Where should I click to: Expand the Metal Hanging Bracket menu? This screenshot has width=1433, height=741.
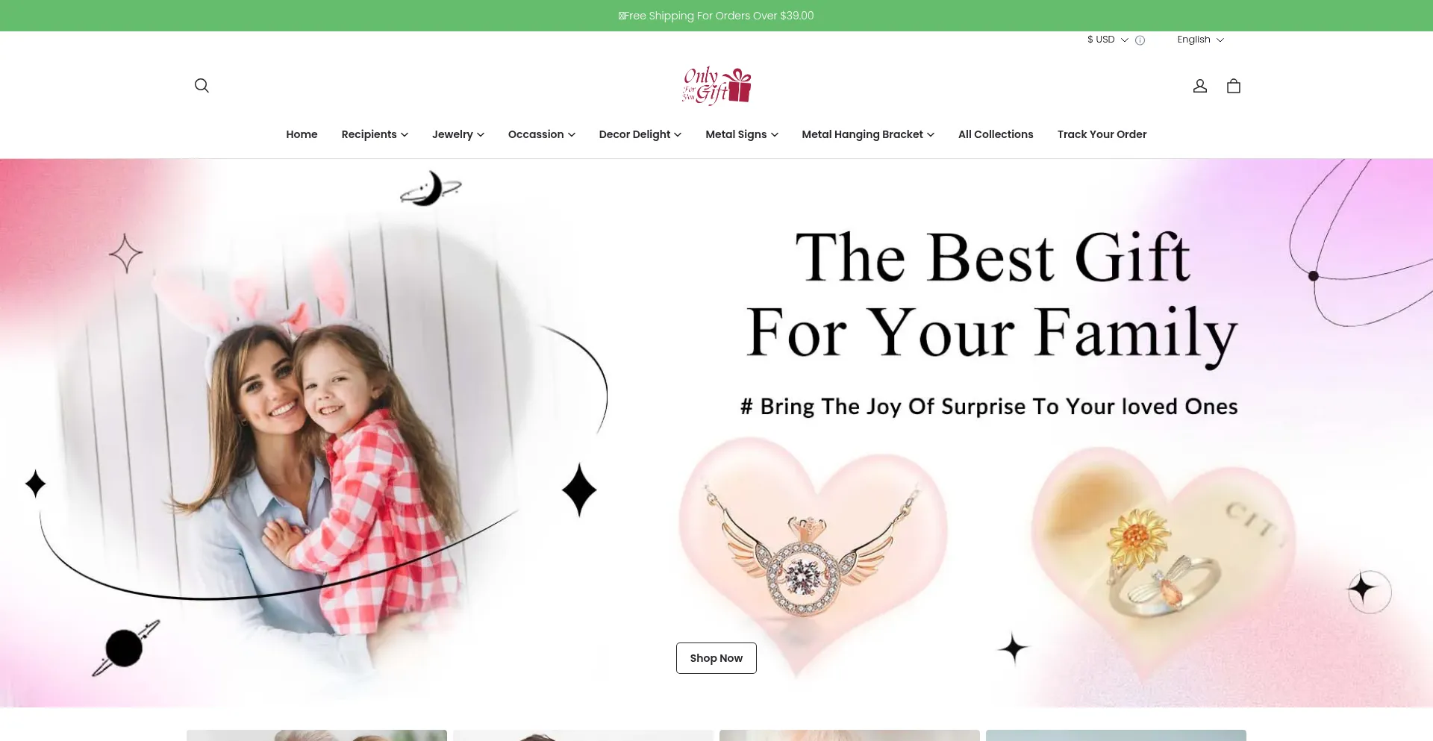(868, 134)
